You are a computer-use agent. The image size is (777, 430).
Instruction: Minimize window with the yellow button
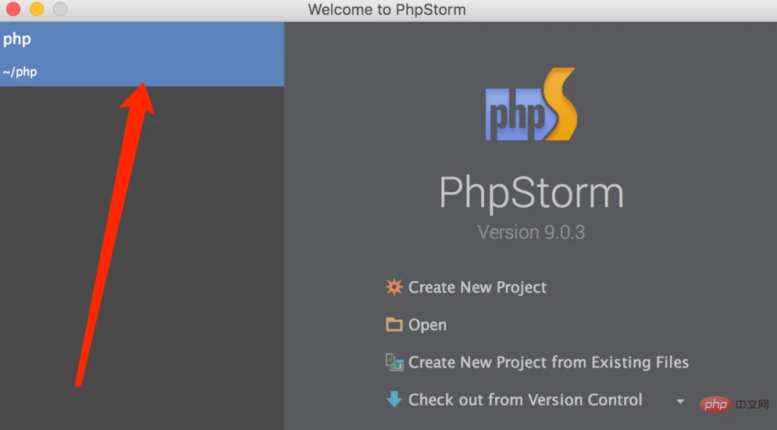point(37,9)
